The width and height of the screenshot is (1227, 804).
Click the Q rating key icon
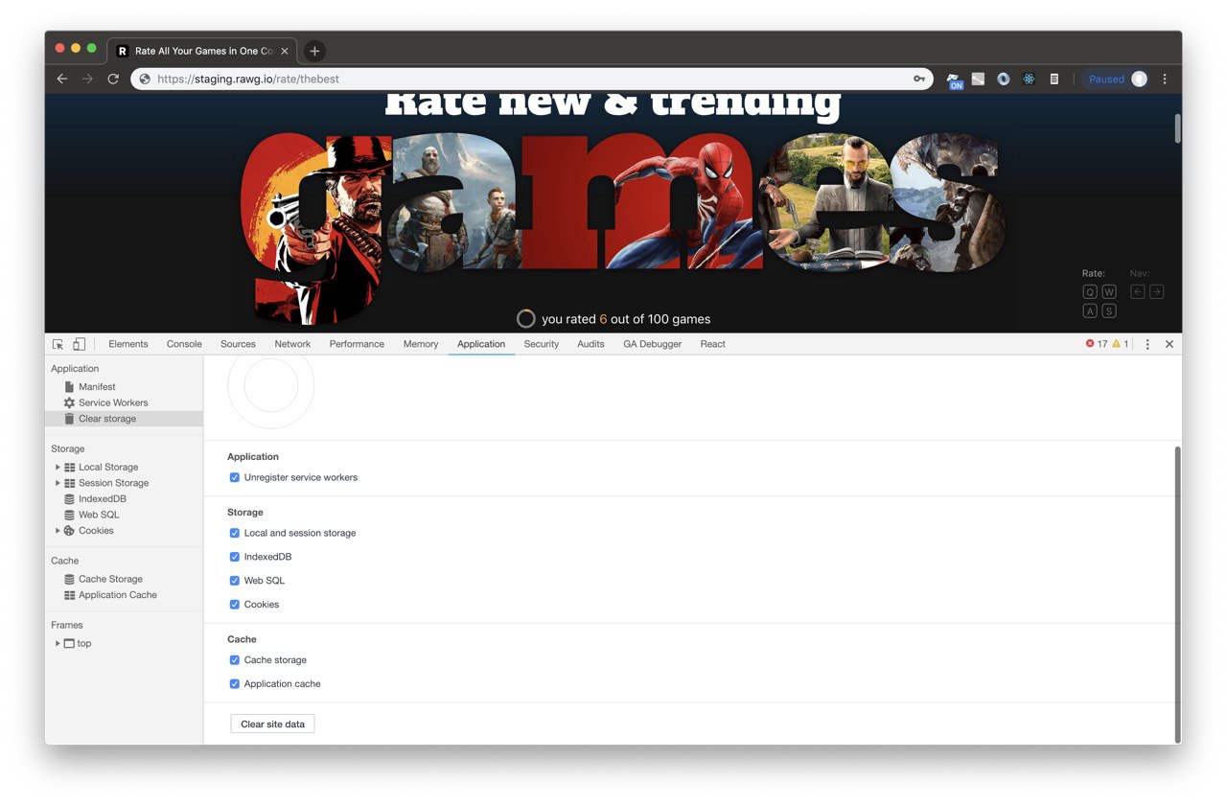coord(1090,292)
